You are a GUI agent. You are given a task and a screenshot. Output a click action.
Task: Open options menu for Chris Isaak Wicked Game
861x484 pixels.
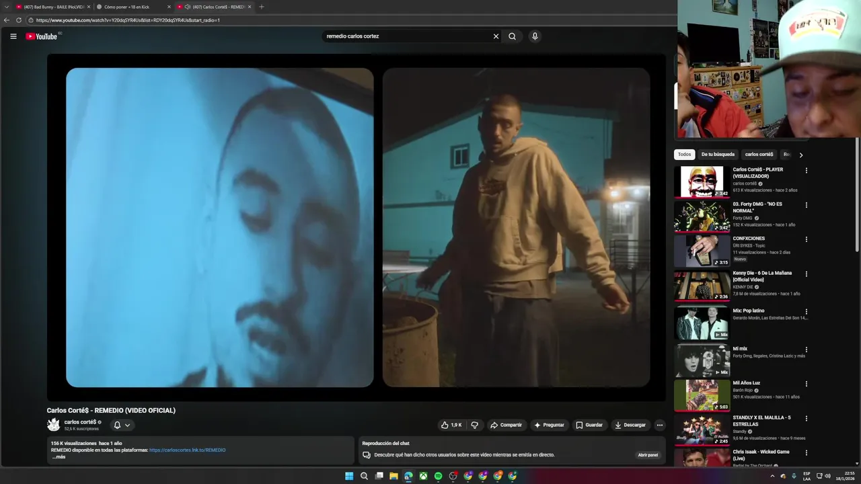pos(806,453)
